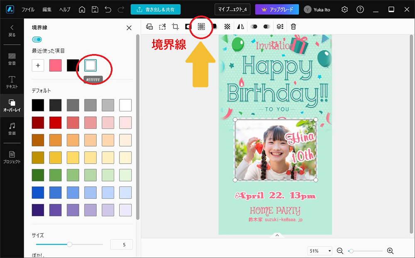Viewport: 415px width, 258px height.
Task: Click the サイズ value field showing 5
Action: (x=122, y=244)
